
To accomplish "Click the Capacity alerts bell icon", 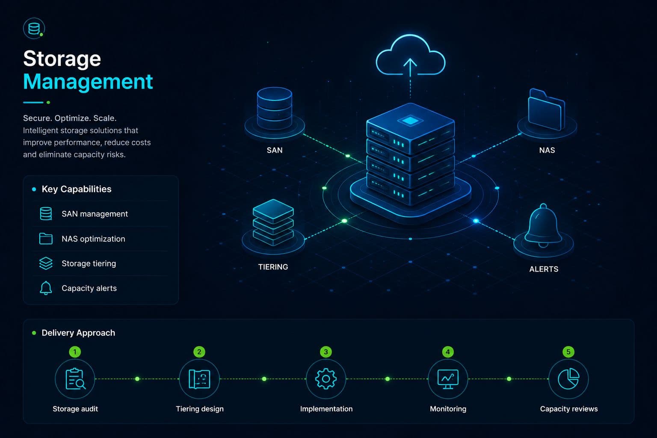I will [x=46, y=288].
